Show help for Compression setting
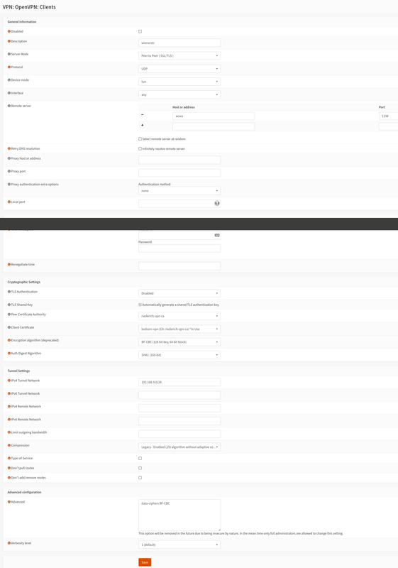The width and height of the screenshot is (398, 568). [x=9, y=445]
